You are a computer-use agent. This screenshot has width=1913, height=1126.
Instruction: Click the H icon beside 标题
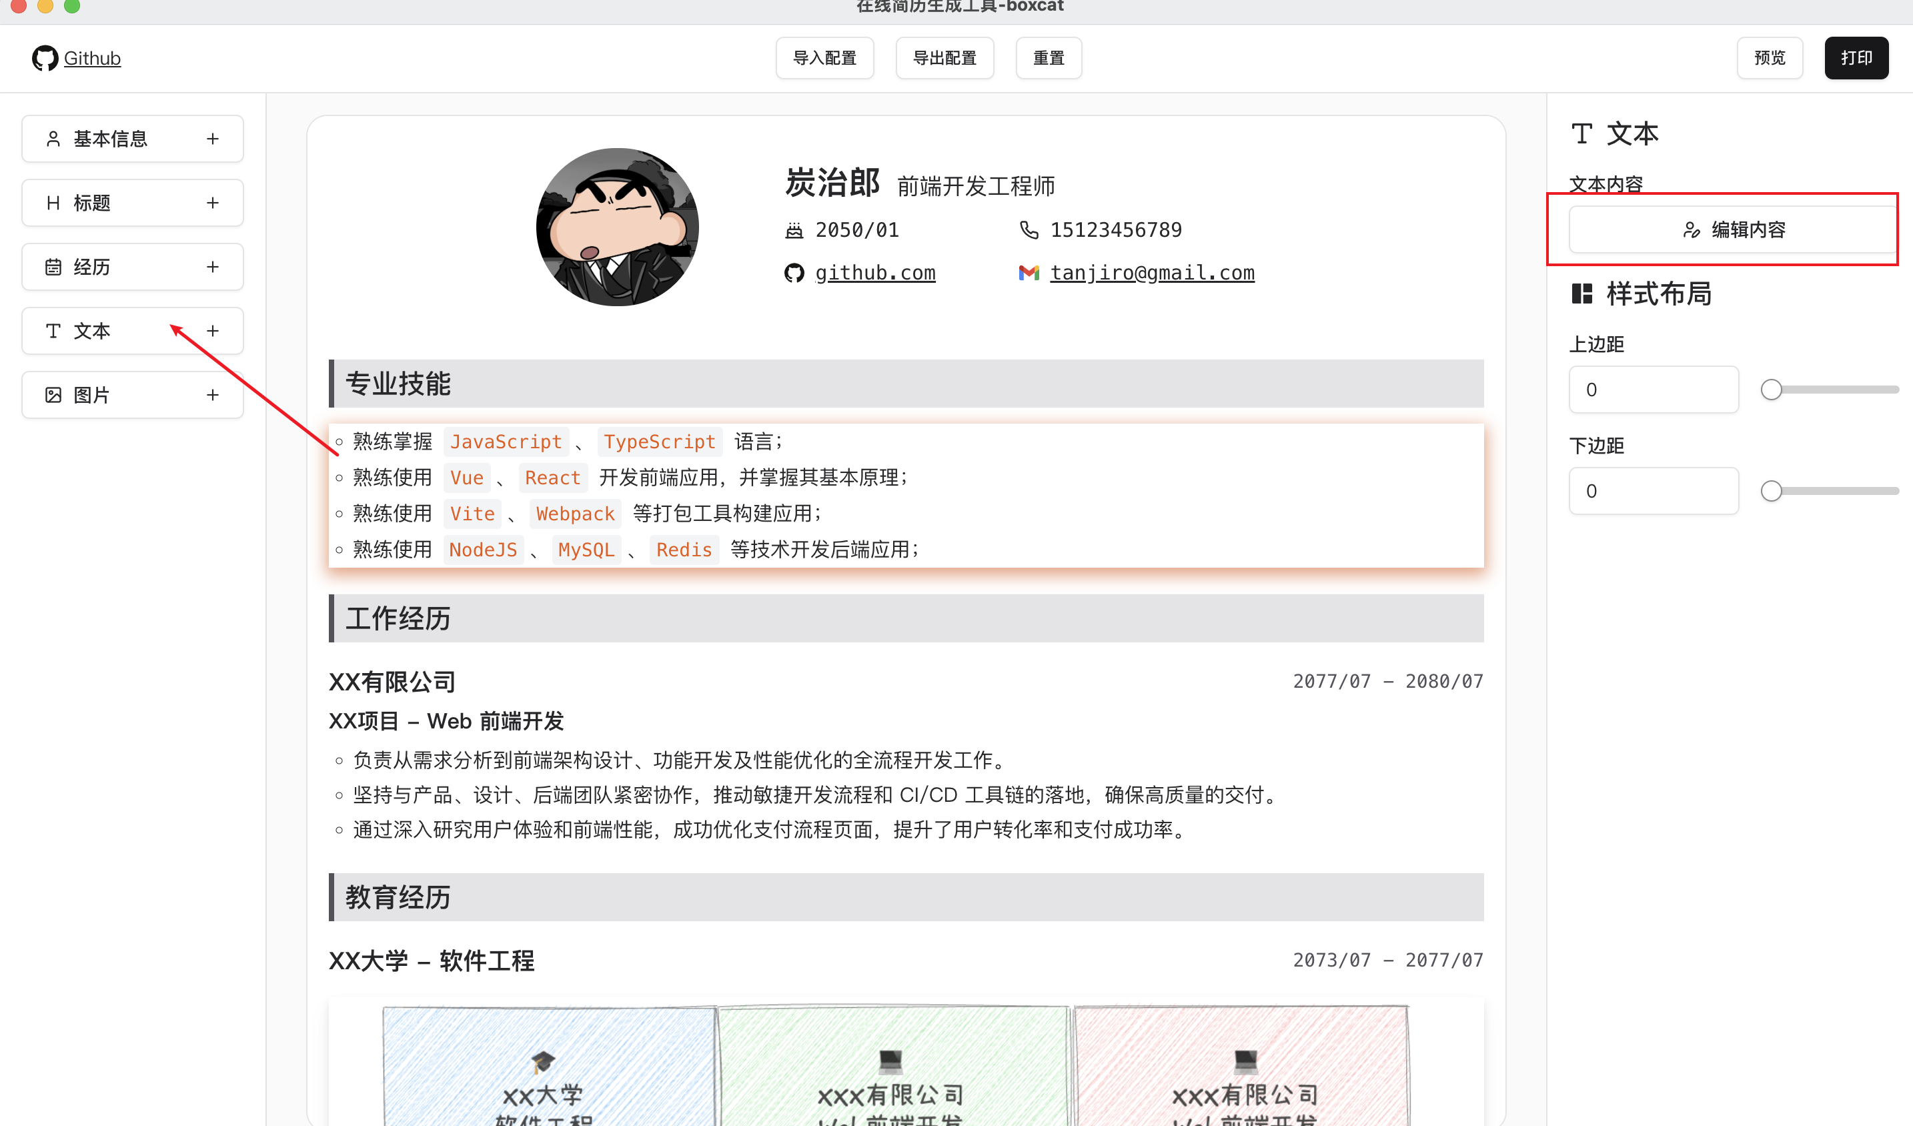click(53, 202)
